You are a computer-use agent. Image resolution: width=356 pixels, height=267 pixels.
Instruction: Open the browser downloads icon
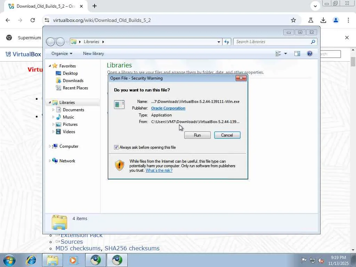[x=323, y=20]
